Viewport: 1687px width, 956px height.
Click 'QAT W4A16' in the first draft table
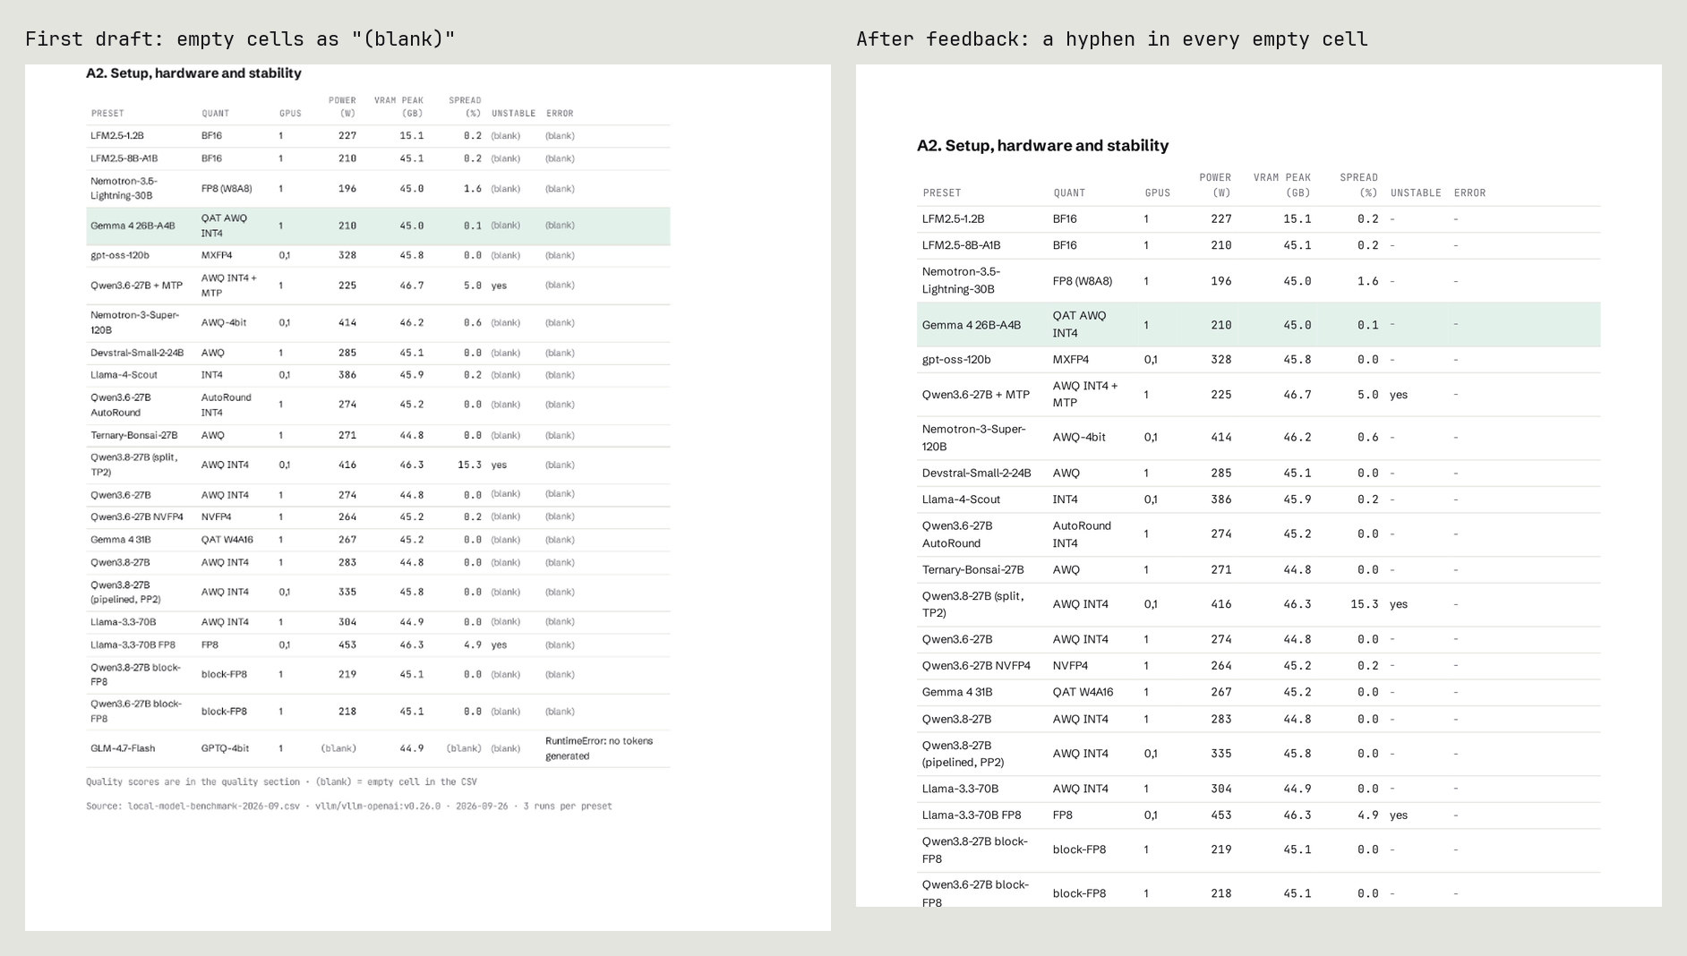227,540
